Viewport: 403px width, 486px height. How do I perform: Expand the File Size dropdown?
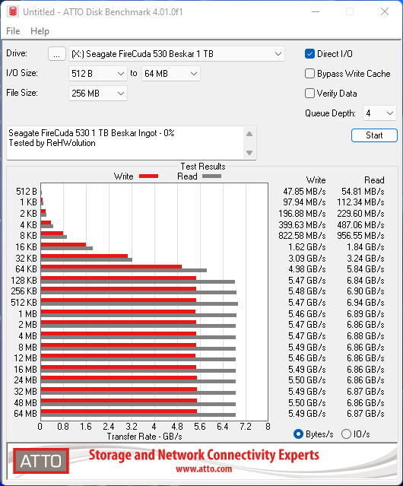[x=98, y=94]
